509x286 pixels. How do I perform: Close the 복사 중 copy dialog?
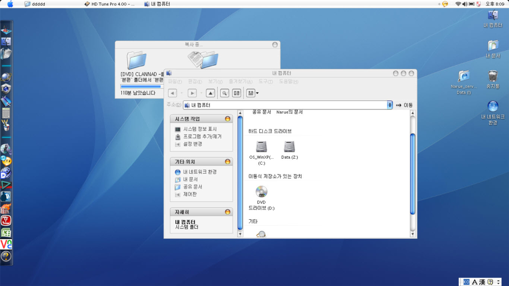[275, 45]
